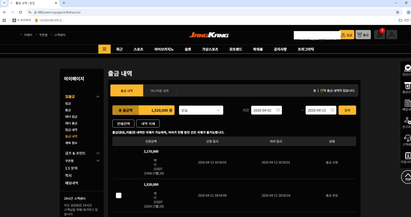
Task: Collapse the 입출금 sidebar section
Action: (98, 96)
